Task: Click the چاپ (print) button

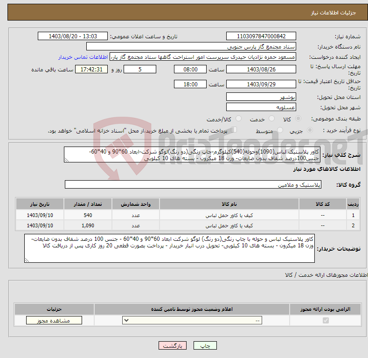Action: tap(205, 346)
